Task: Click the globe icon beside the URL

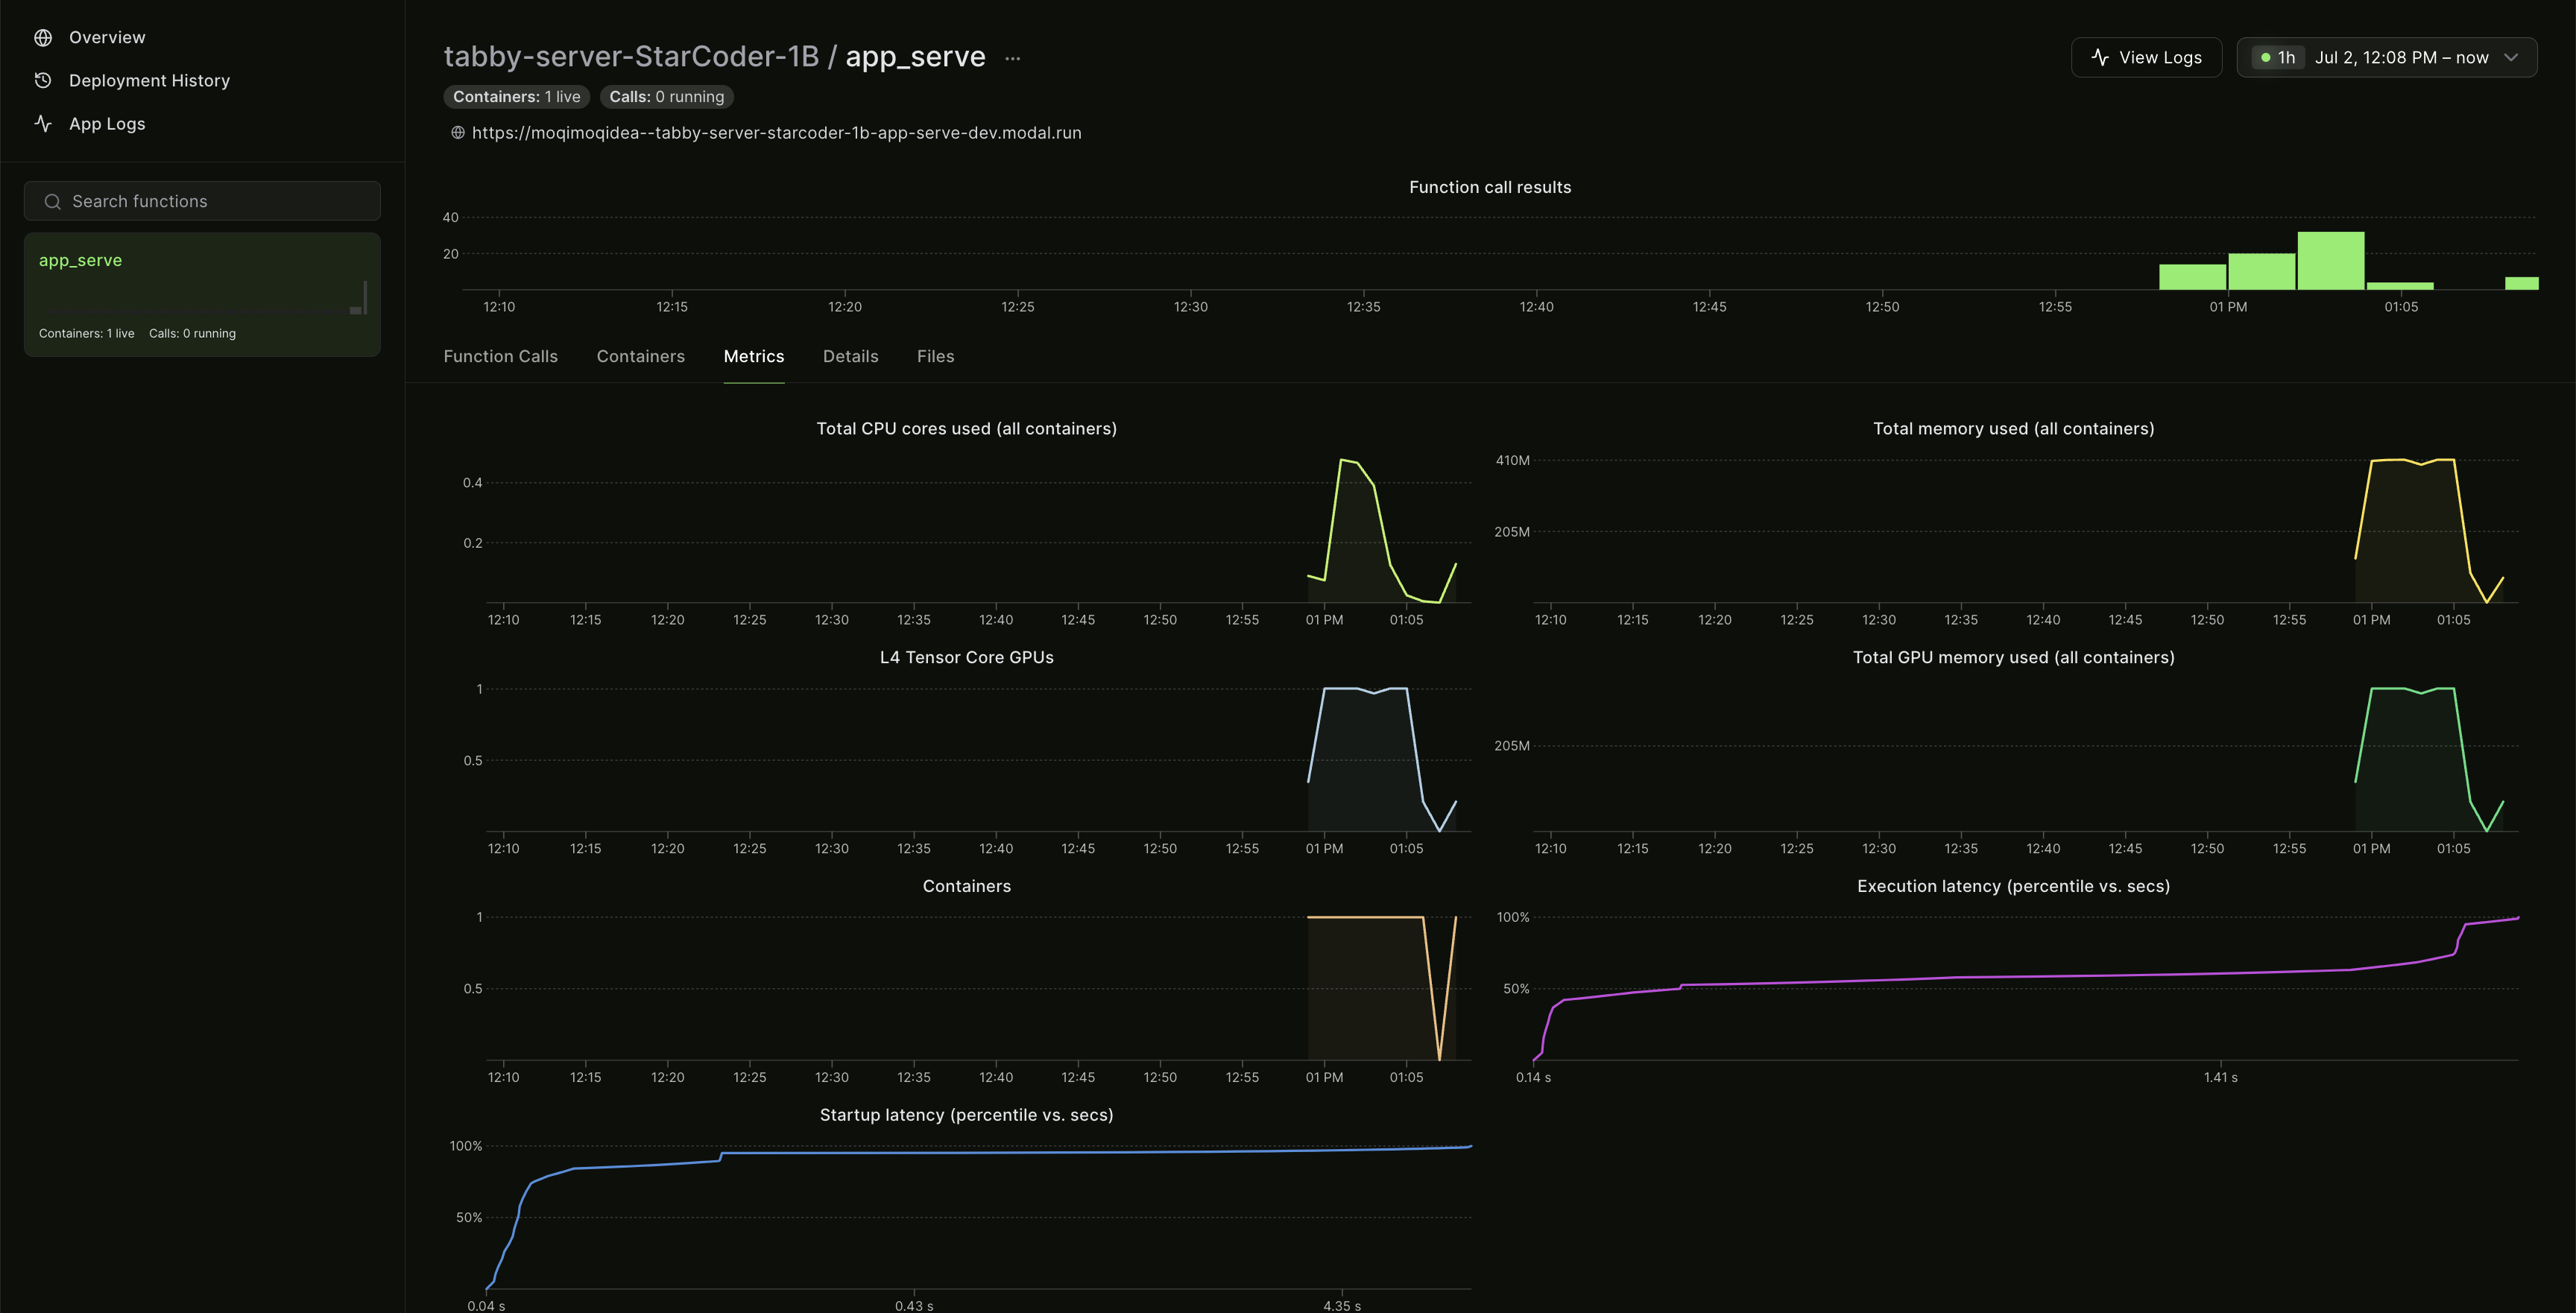Action: 458,132
